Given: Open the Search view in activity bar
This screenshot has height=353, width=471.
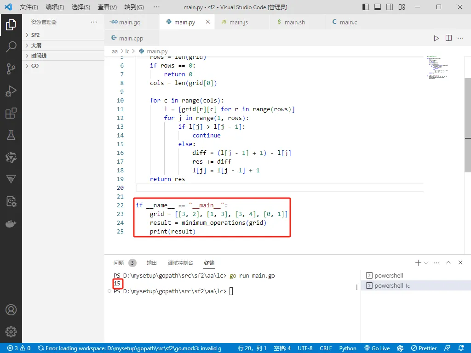Looking at the screenshot, I should (11, 47).
